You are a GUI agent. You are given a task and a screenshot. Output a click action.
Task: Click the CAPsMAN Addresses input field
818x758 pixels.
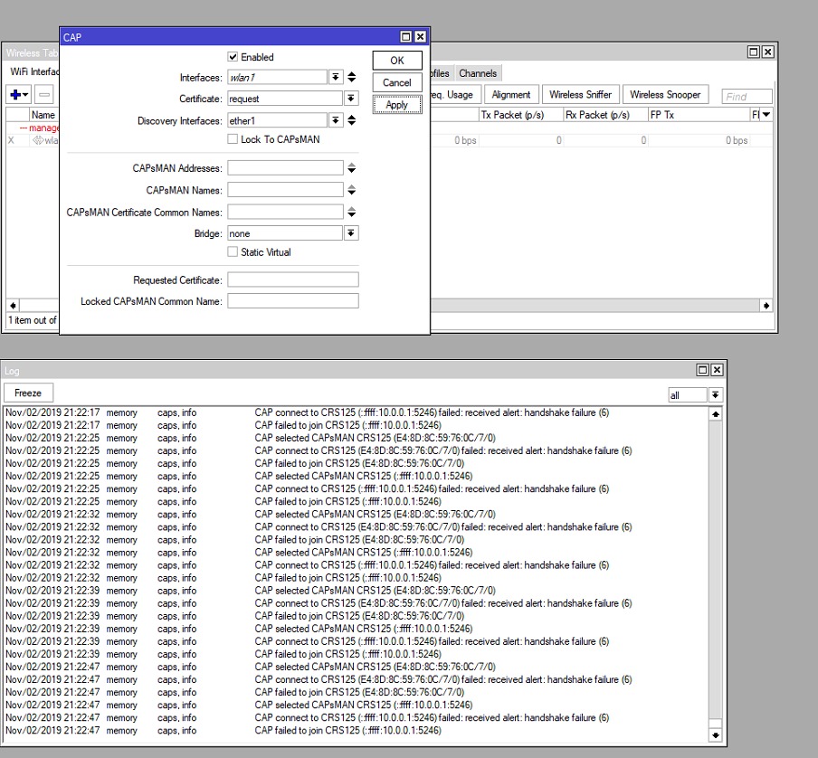click(285, 168)
